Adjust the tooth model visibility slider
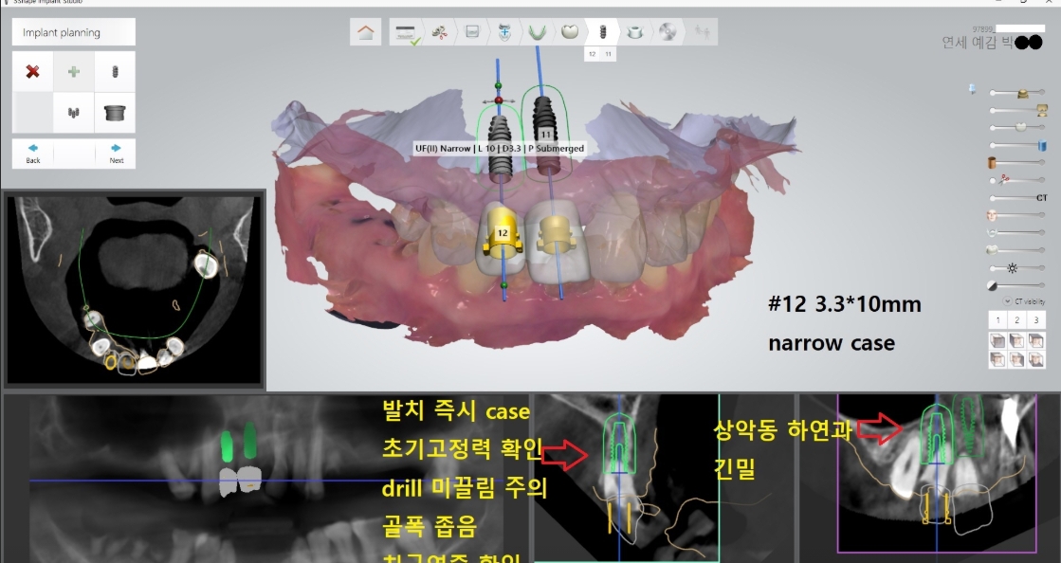The height and width of the screenshot is (563, 1061). (x=1017, y=250)
